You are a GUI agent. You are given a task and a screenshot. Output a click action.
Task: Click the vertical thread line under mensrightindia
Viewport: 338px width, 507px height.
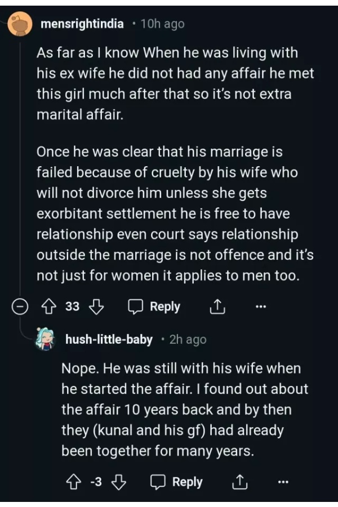tap(20, 169)
